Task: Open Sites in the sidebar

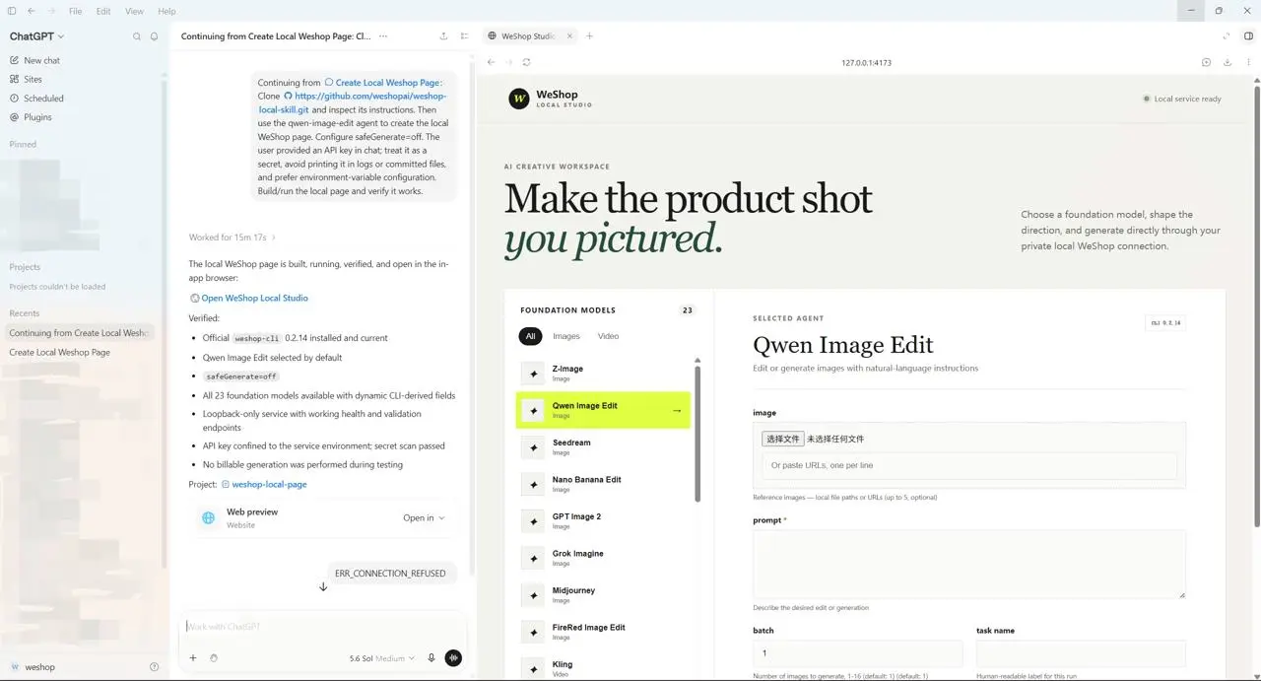Action: click(33, 79)
